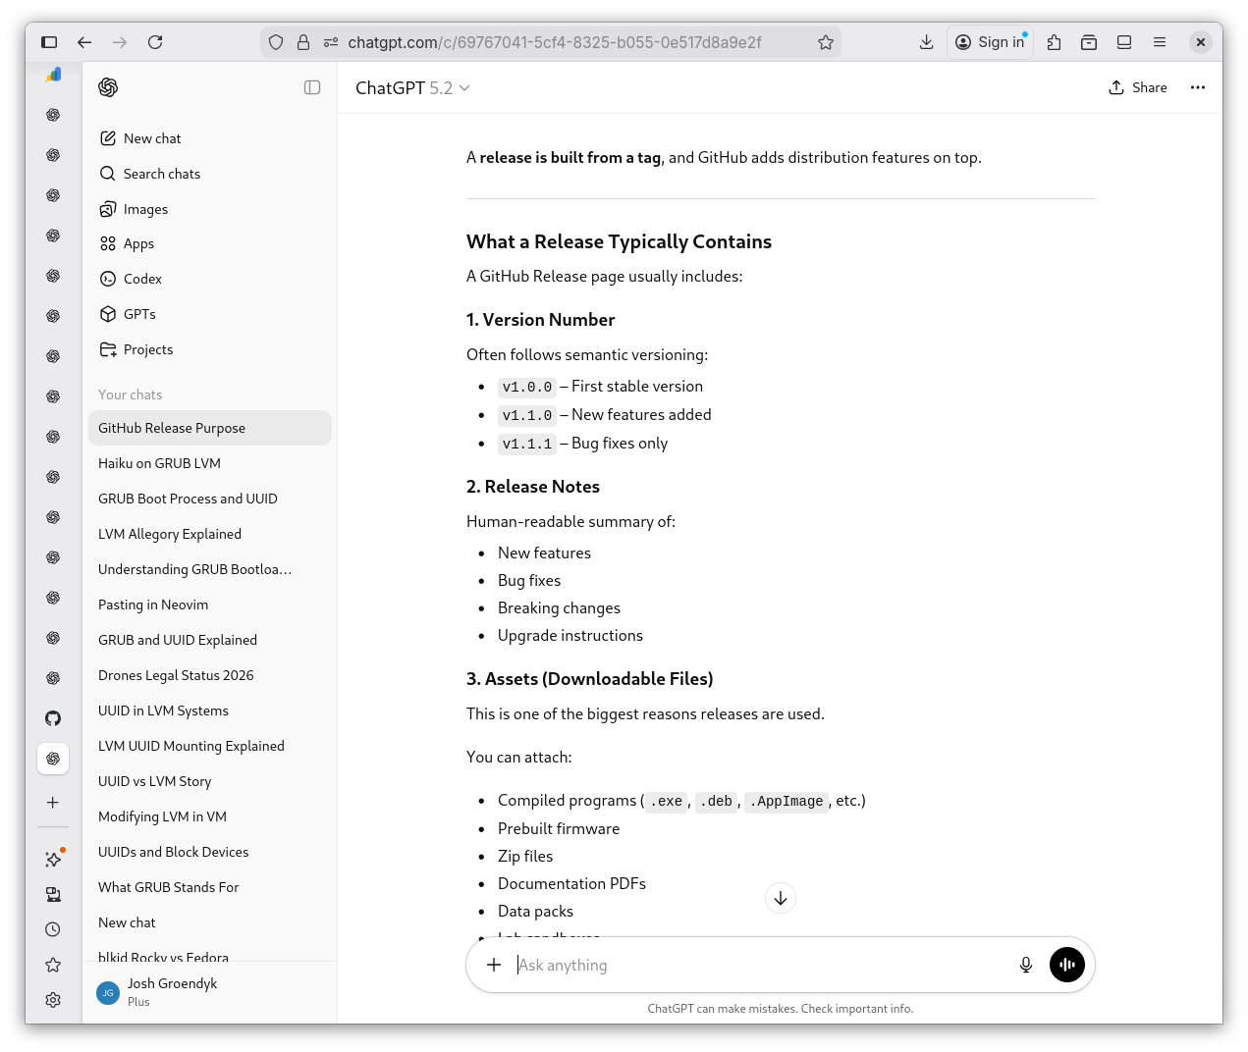Browse GPTs via the sidebar icon
The image size is (1248, 1052).
[x=108, y=314]
